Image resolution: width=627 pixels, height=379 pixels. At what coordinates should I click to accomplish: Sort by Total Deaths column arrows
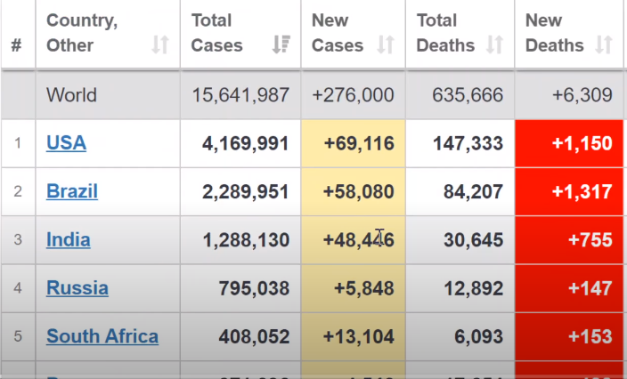pos(494,44)
